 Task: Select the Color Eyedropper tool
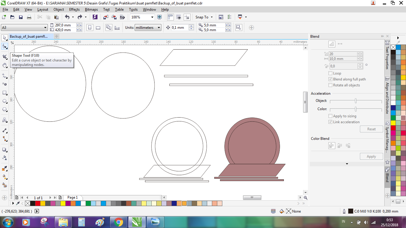4,169
